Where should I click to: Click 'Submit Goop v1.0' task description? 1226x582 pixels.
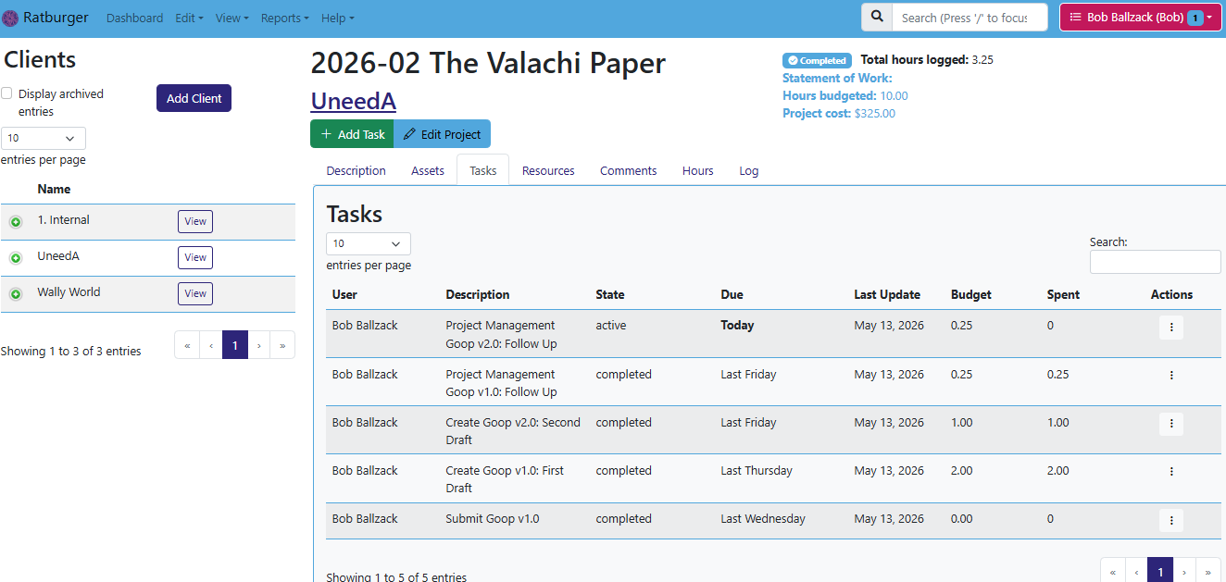coord(492,519)
